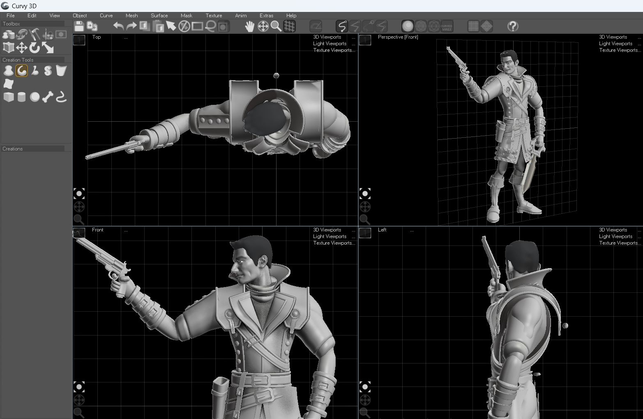This screenshot has height=419, width=643.
Task: Select the sculpt mode icon in Toolbox
Action: pyautogui.click(x=21, y=35)
